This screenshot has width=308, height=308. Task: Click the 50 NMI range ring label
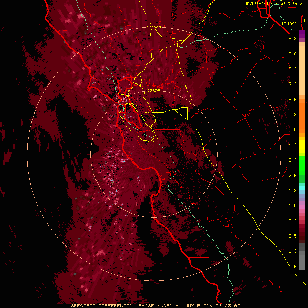click(154, 90)
